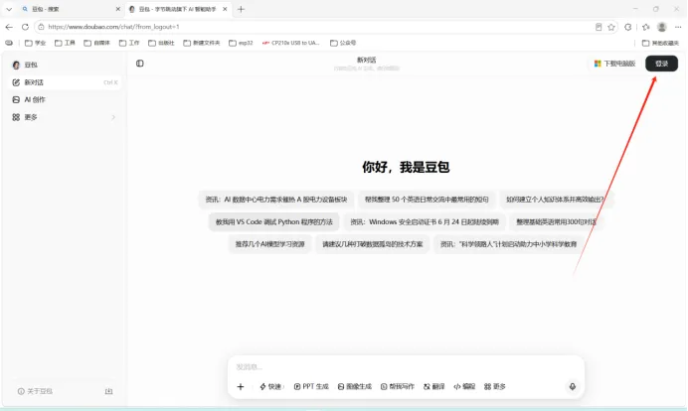Choose suggestion 整理基础英语常用300句对话
The image size is (688, 411).
[x=556, y=222]
